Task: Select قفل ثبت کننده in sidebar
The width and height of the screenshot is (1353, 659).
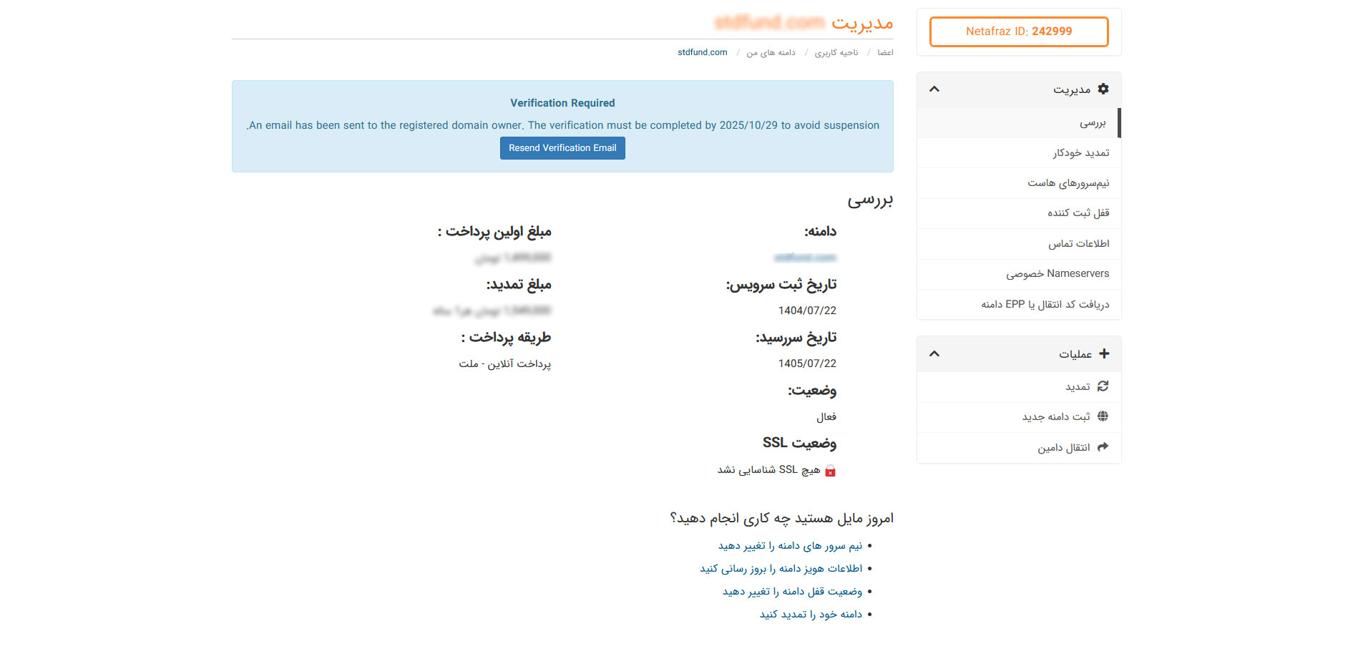Action: pos(1078,213)
